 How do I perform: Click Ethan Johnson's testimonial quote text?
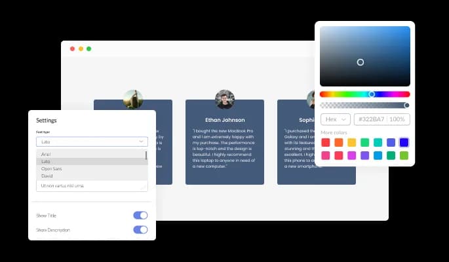pos(224,149)
